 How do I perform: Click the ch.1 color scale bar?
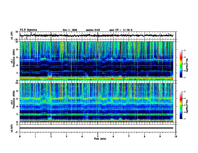[181, 64]
